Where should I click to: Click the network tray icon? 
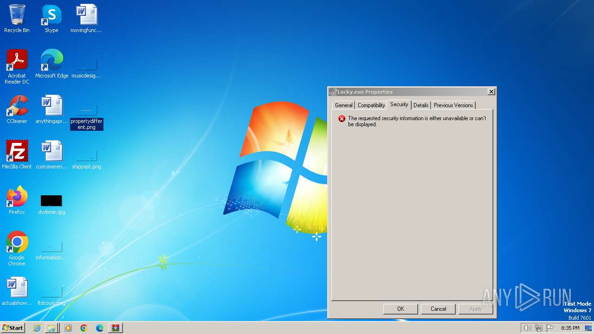coord(539,328)
